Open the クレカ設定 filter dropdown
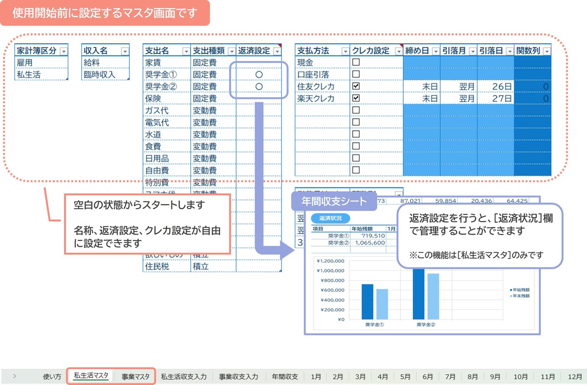Image resolution: width=587 pixels, height=385 pixels. click(398, 51)
